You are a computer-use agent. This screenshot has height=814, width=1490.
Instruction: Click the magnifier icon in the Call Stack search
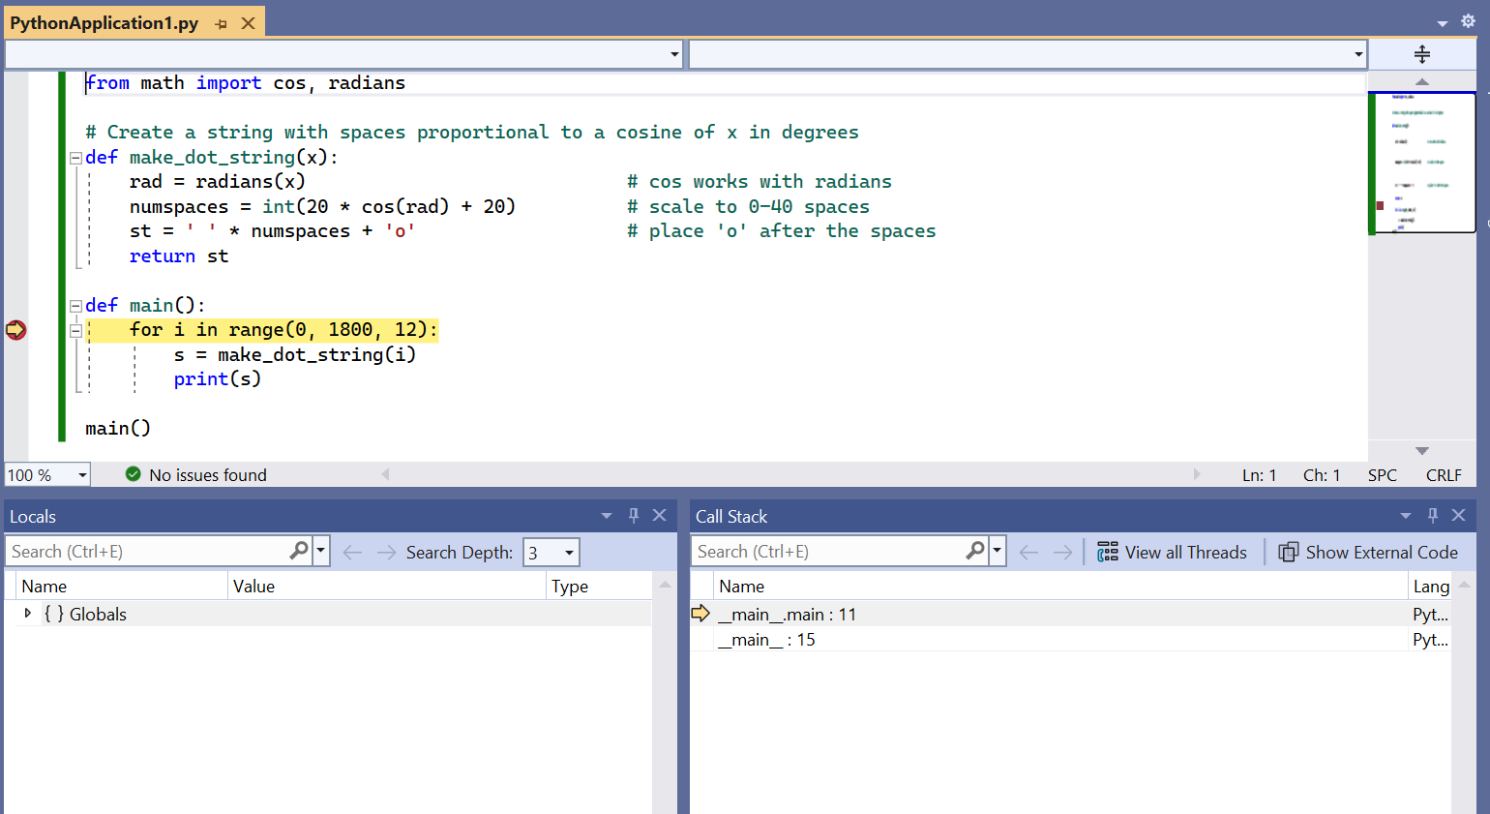976,550
